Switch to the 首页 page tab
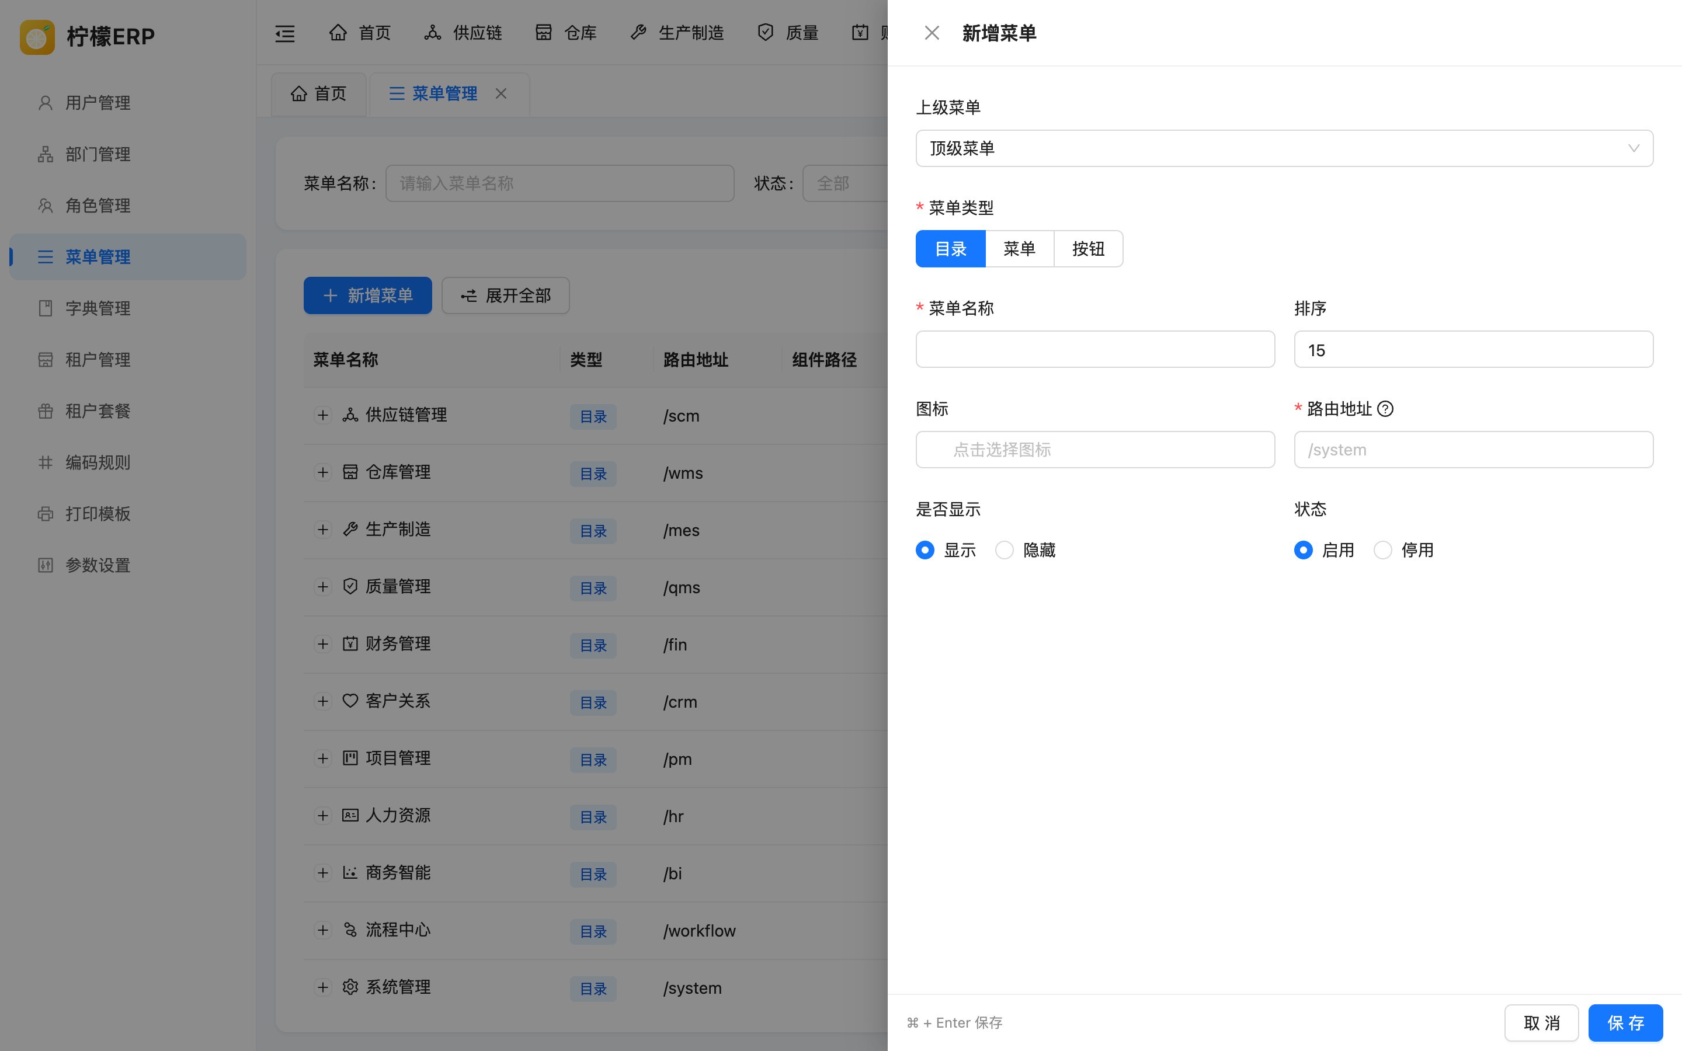The width and height of the screenshot is (1682, 1051). [x=318, y=93]
